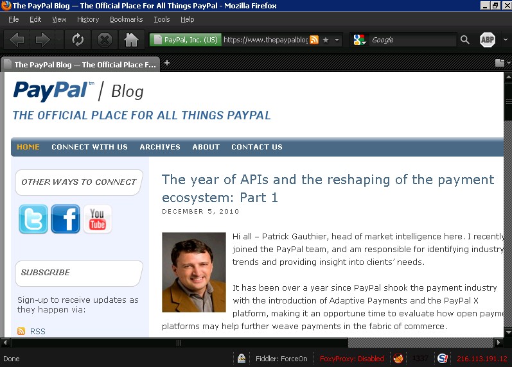This screenshot has height=367, width=512.
Task: Open the Adblock Plus dropdown arrow
Action: 506,40
